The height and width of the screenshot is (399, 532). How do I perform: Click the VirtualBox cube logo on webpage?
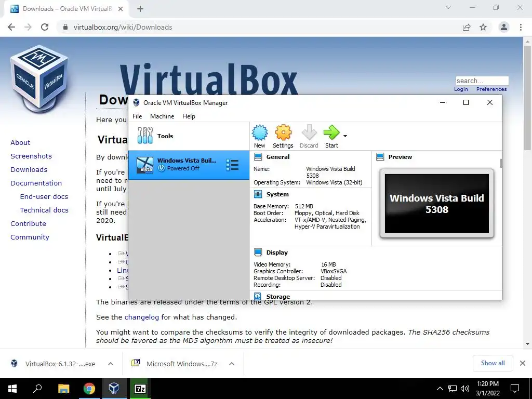(39, 79)
